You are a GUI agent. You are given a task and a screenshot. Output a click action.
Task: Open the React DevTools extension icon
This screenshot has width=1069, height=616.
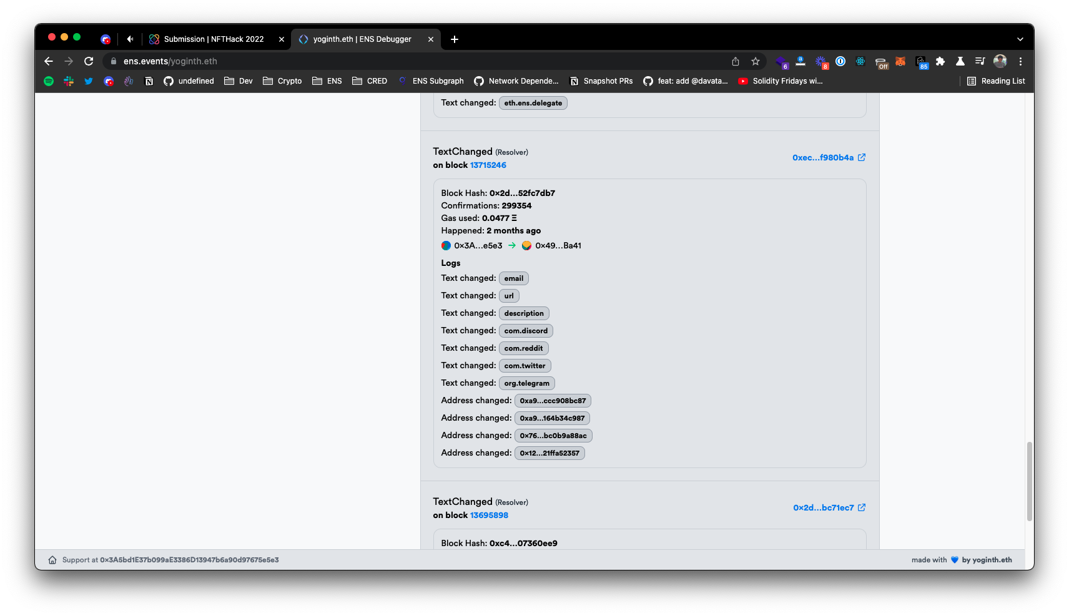coord(860,61)
